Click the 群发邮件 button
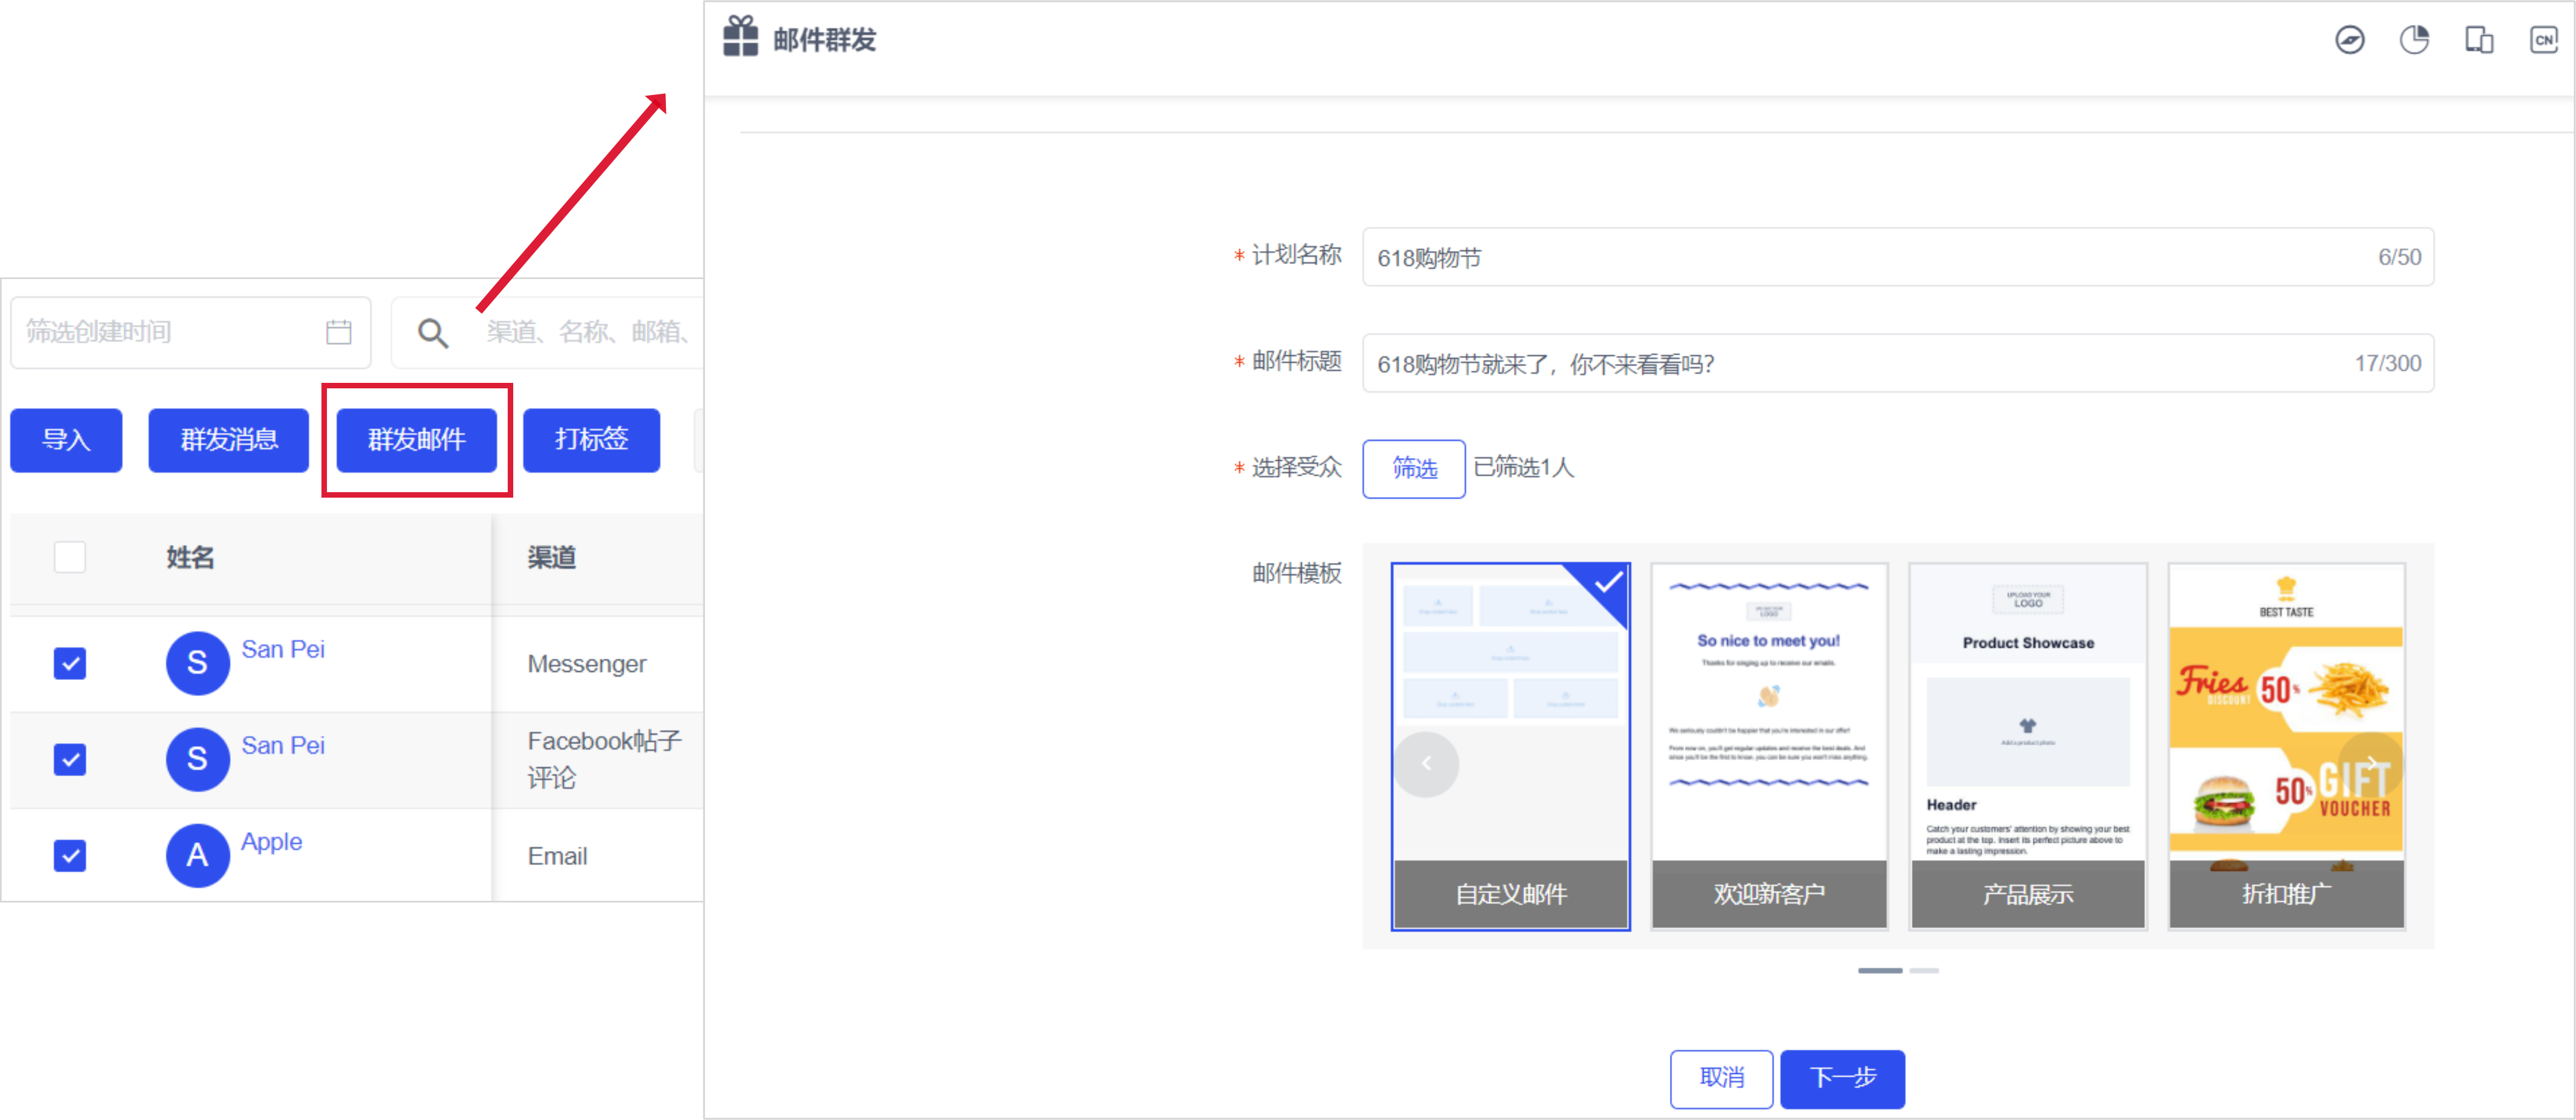 pos(416,440)
